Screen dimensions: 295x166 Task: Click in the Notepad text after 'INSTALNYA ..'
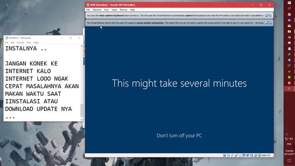pyautogui.click(x=47, y=48)
